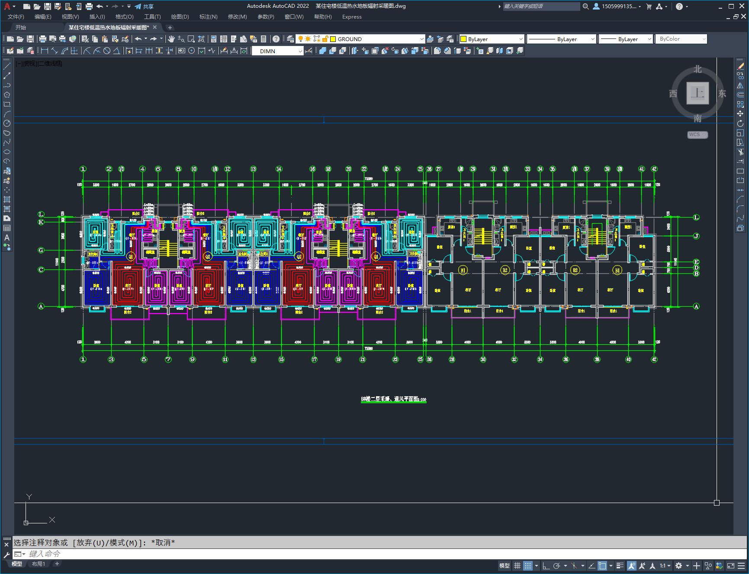
Task: Add a new drawing tab with plus
Action: tap(170, 27)
